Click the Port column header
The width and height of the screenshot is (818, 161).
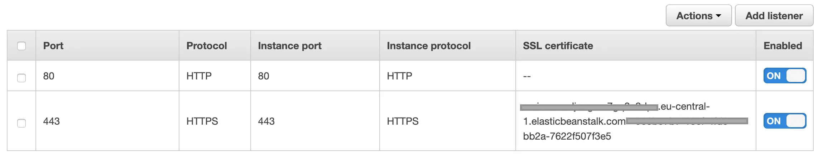[x=53, y=46]
